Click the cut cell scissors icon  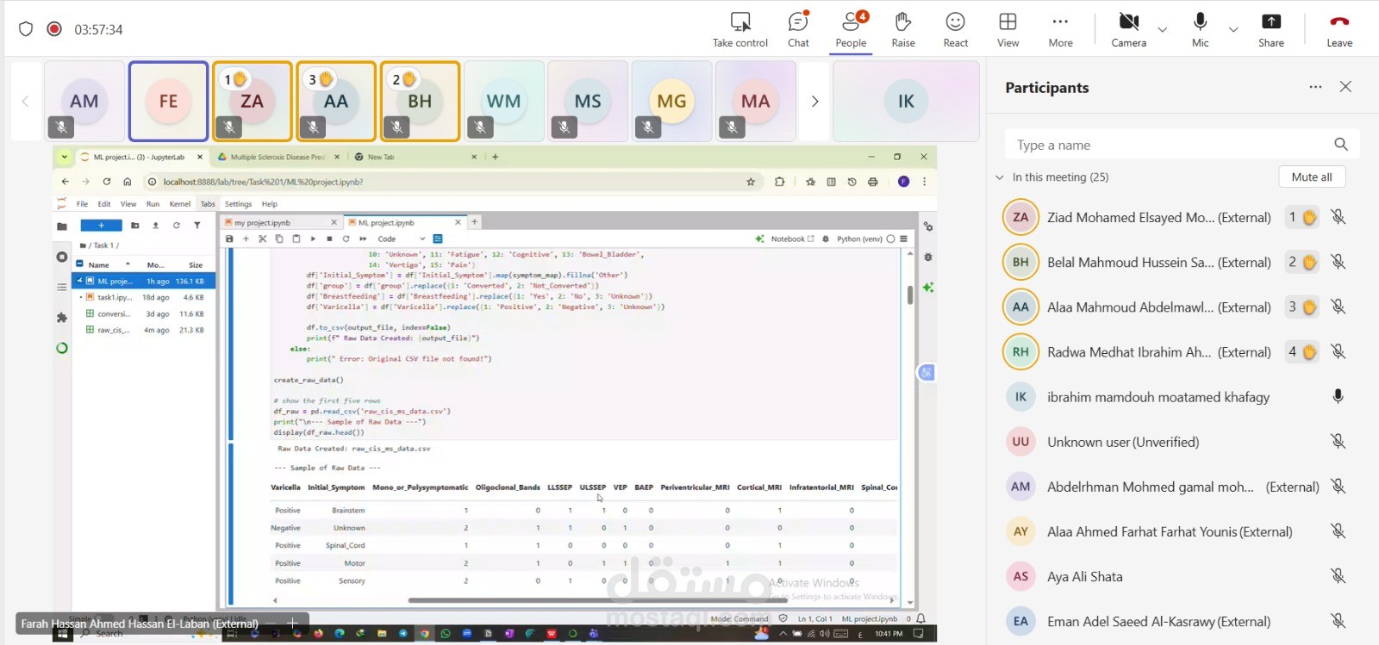pyautogui.click(x=262, y=239)
